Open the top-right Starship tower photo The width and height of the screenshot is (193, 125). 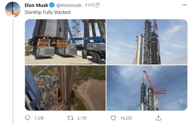[147, 42]
